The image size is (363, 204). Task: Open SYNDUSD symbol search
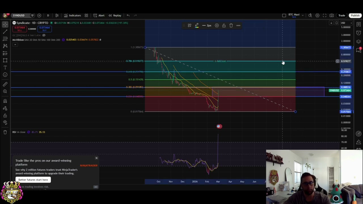pos(18,15)
